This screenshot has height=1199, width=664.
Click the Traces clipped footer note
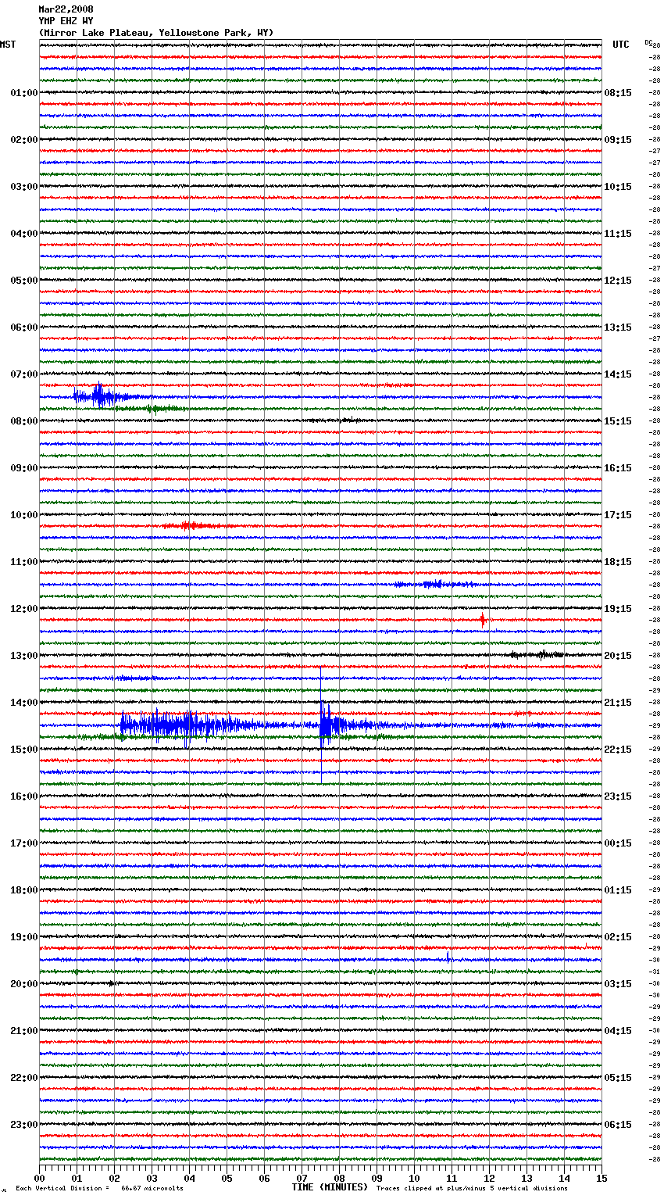tap(472, 1188)
